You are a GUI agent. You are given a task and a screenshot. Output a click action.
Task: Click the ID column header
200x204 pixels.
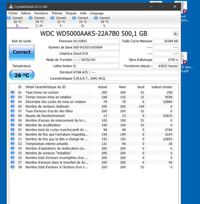click(20, 87)
